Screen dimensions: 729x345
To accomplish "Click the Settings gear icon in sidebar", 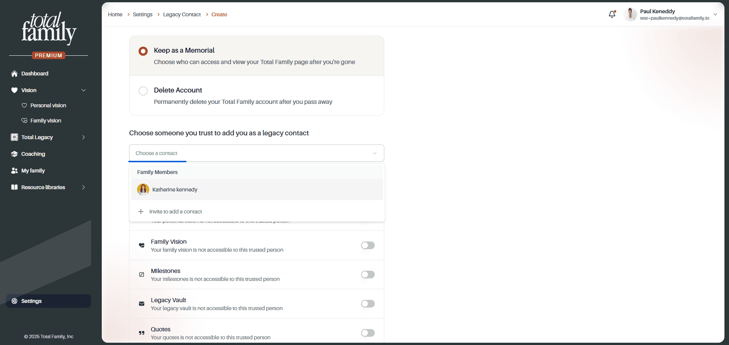I will (x=14, y=301).
